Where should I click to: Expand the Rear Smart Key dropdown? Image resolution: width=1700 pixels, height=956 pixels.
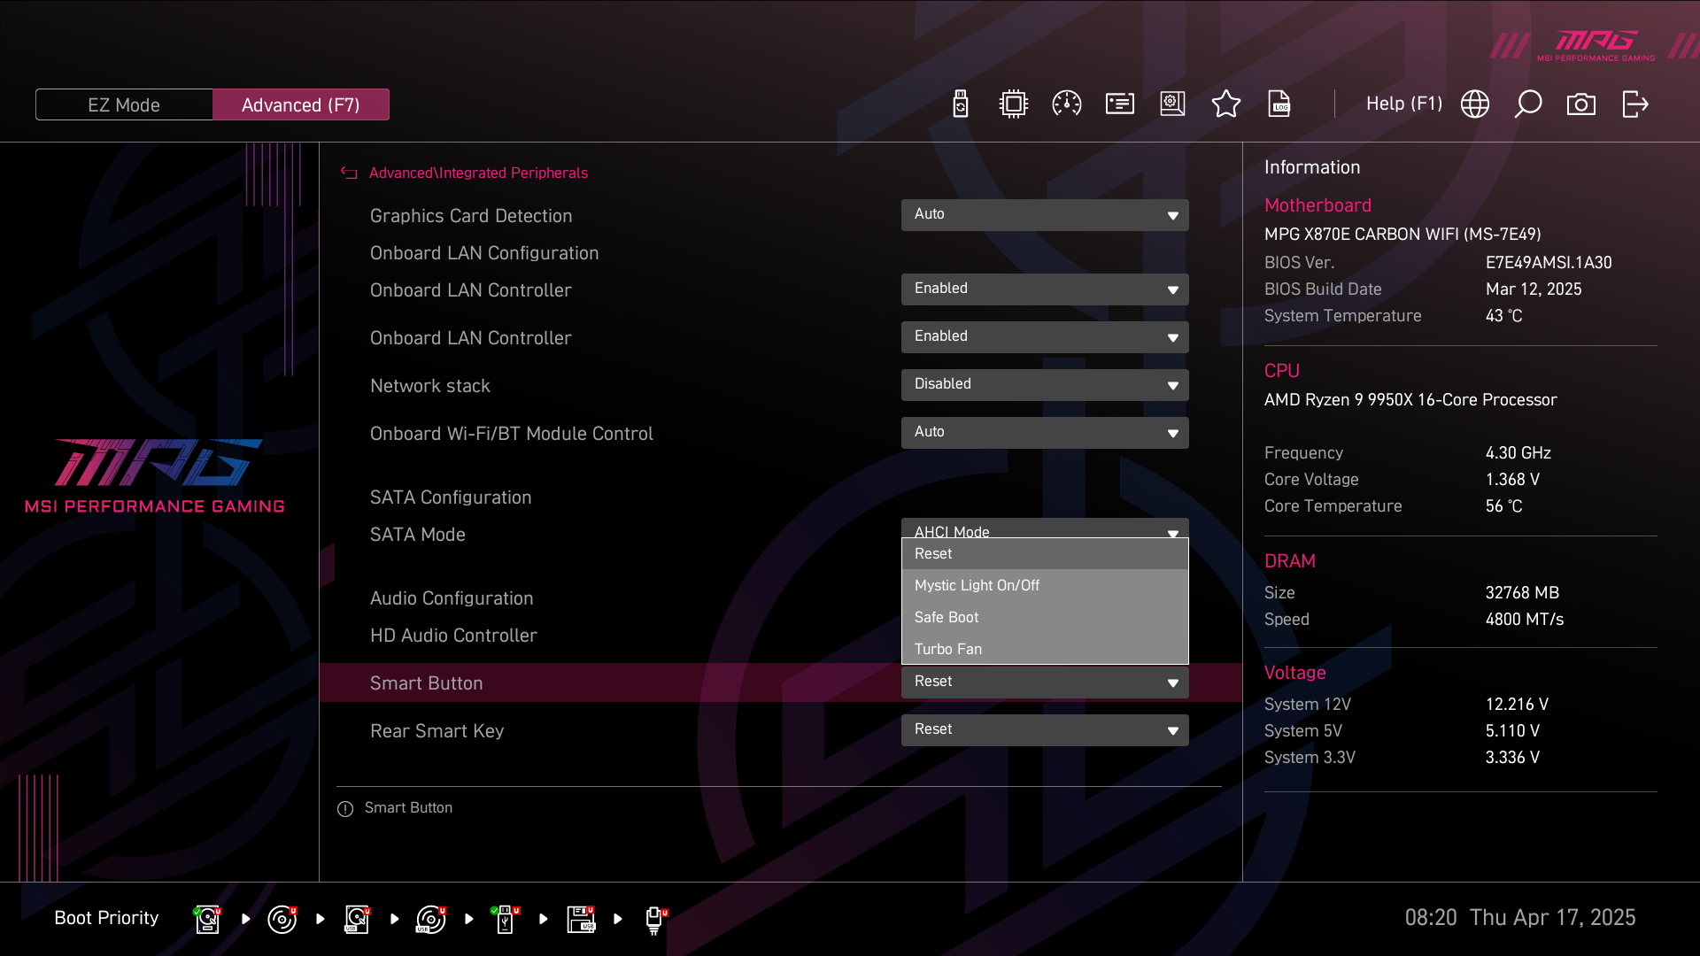click(1044, 729)
